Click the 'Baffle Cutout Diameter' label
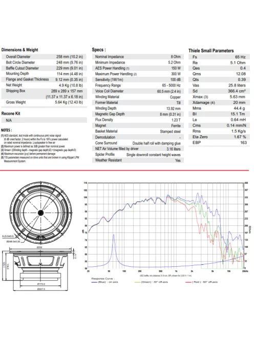Screen dimensions: 254x340 [x=22, y=68]
